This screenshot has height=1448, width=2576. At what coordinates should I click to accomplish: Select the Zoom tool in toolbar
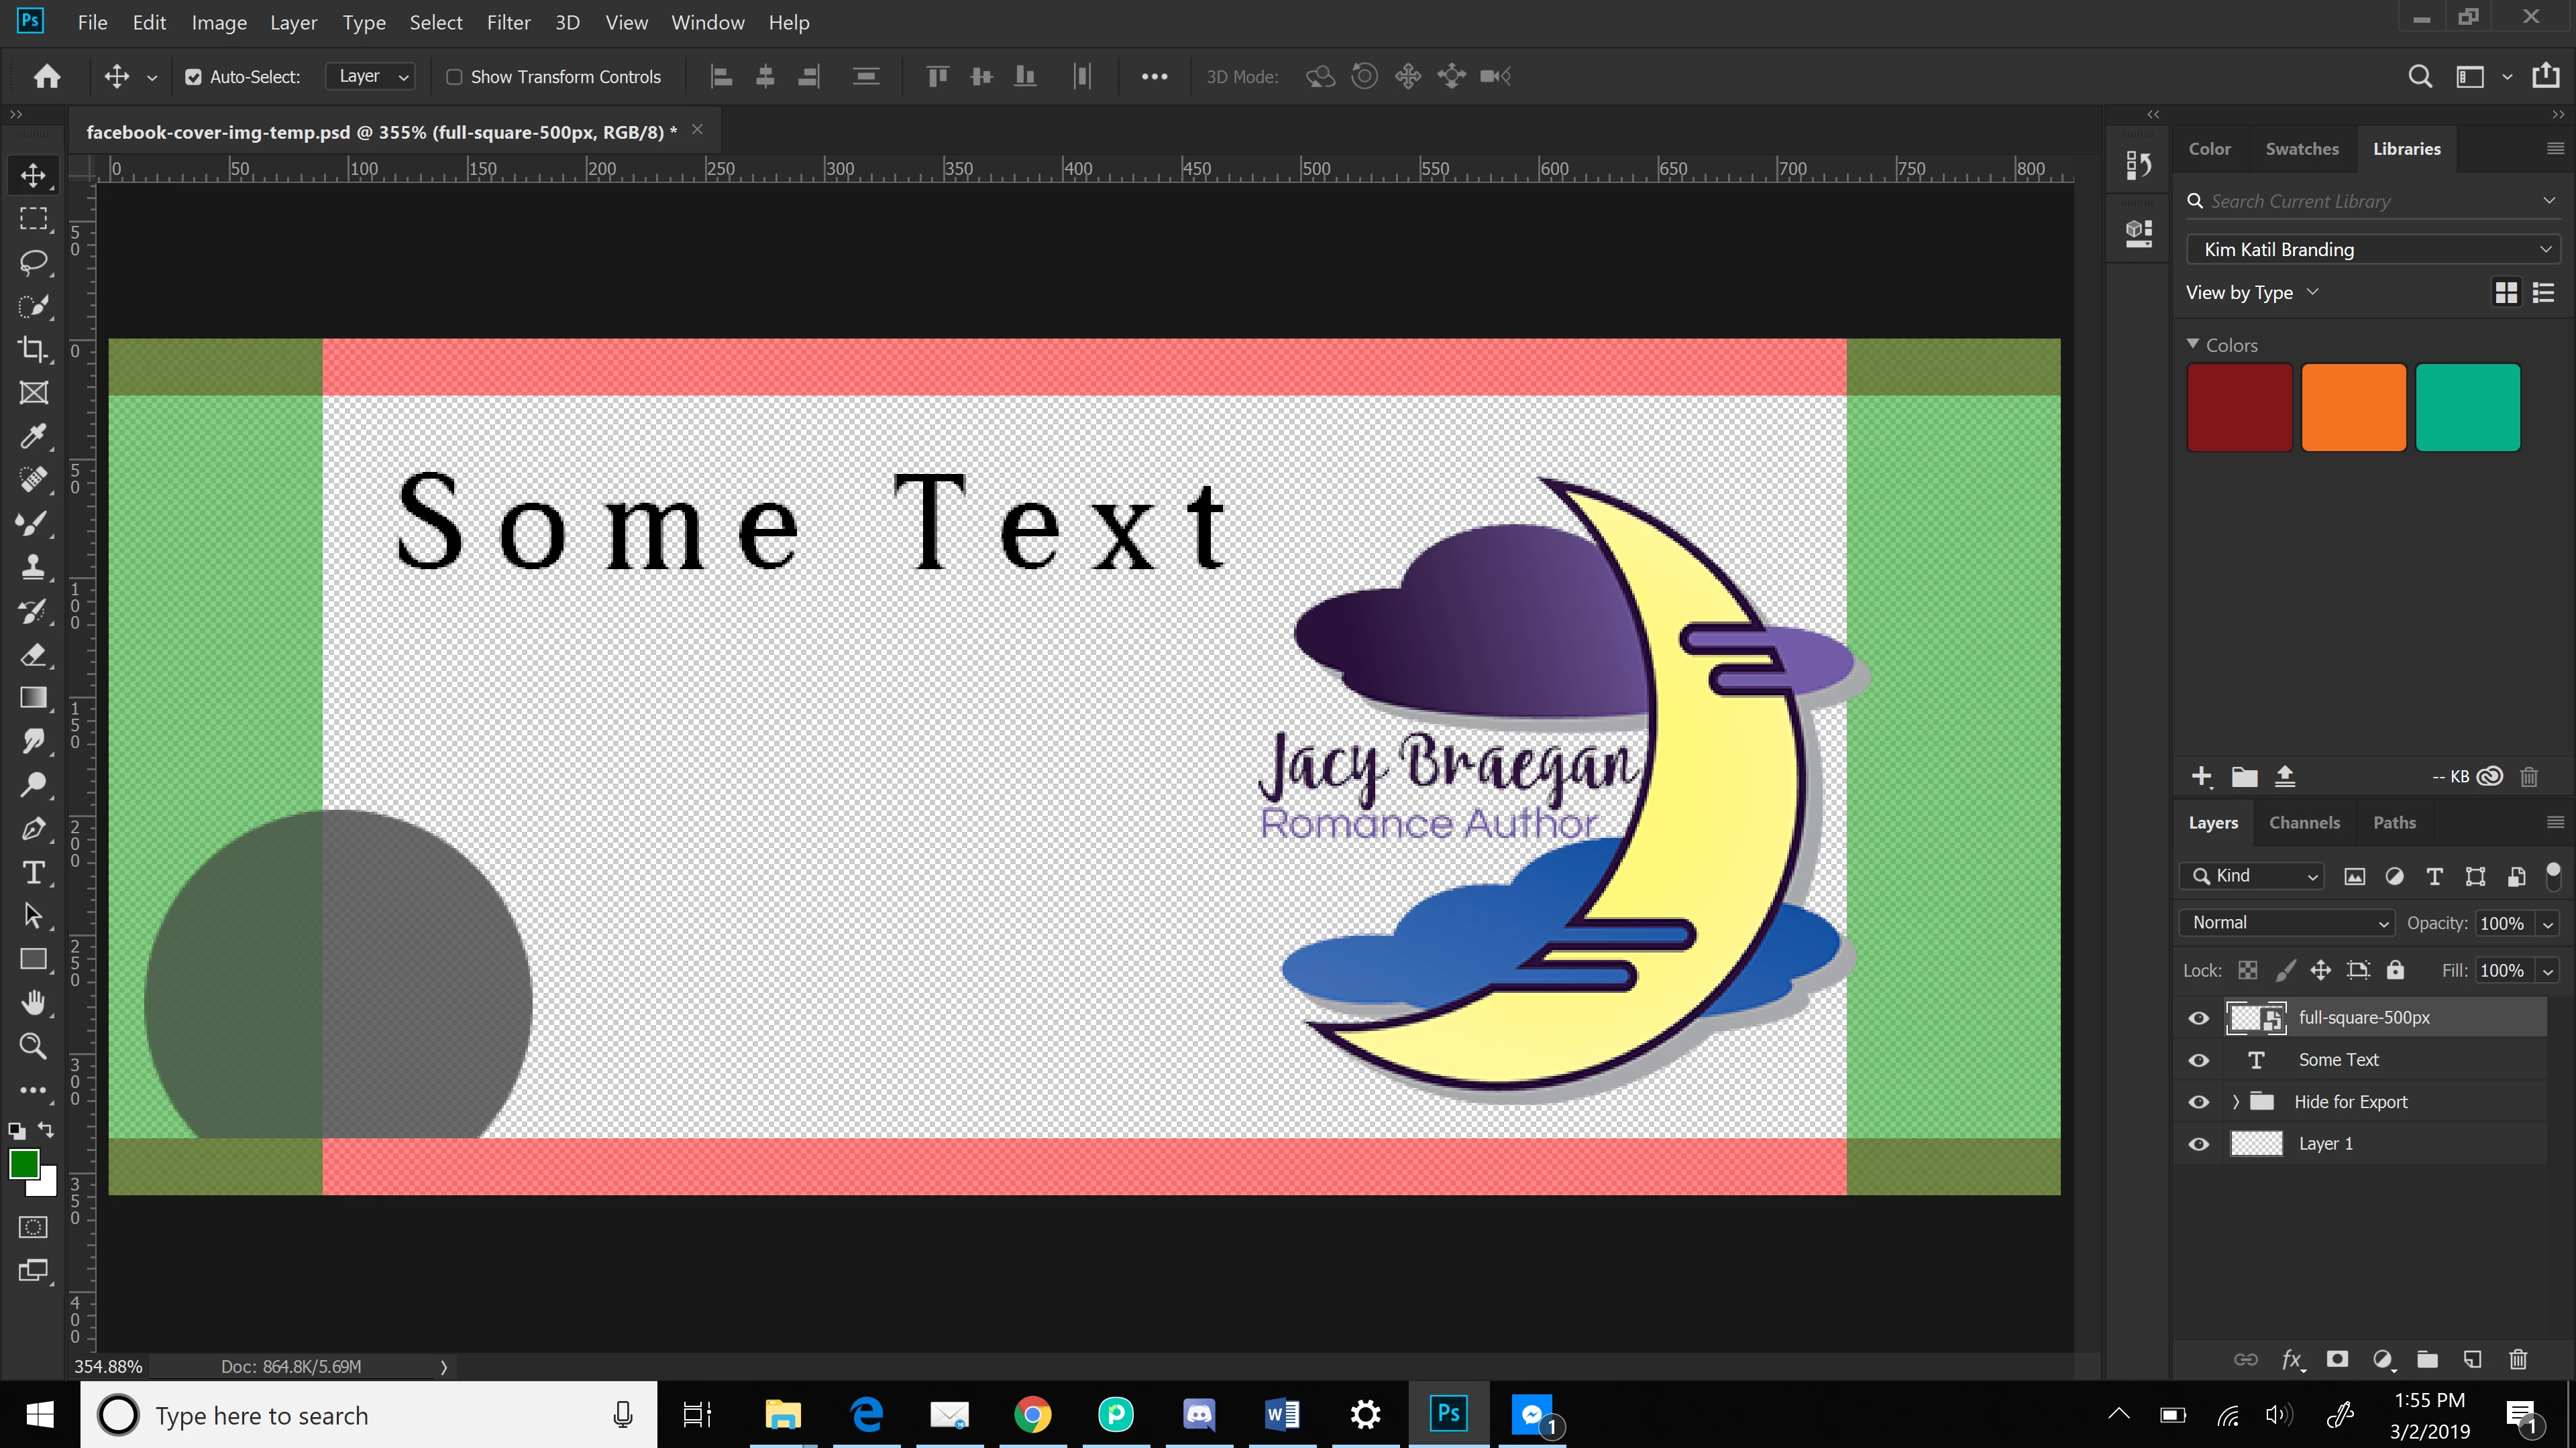coord(33,1046)
